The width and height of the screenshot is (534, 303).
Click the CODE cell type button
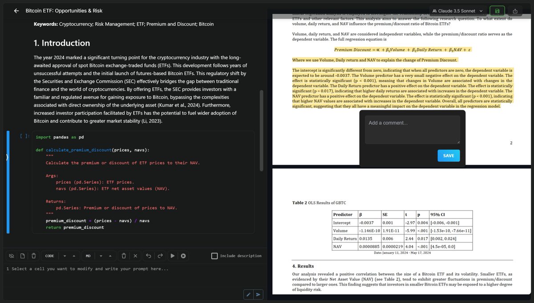pyautogui.click(x=50, y=256)
